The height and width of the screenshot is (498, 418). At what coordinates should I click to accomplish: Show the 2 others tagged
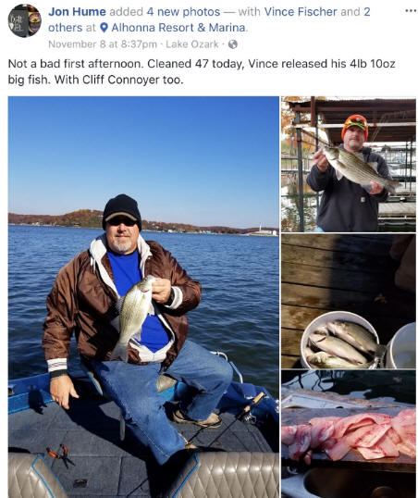(366, 12)
